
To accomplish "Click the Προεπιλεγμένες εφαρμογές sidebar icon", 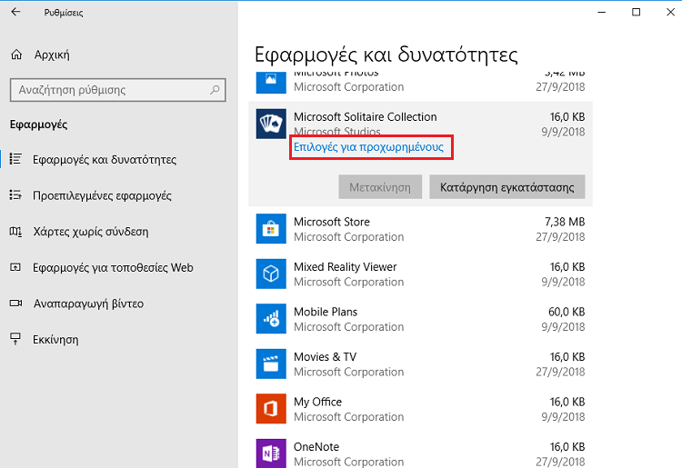I will (15, 195).
